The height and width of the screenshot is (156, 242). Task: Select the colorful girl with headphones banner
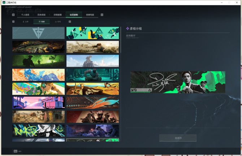click(x=38, y=89)
